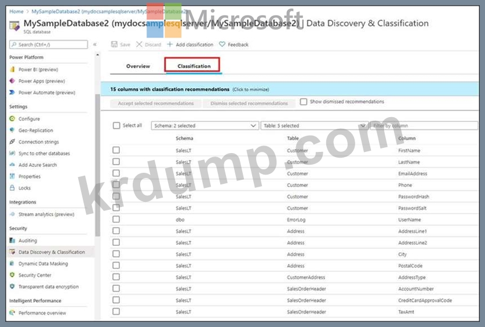Open Auditing icon under Security
The width and height of the screenshot is (485, 327).
pos(13,241)
